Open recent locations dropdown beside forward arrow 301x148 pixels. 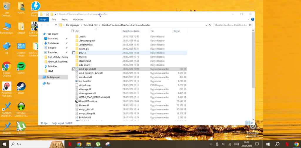click(x=52, y=25)
